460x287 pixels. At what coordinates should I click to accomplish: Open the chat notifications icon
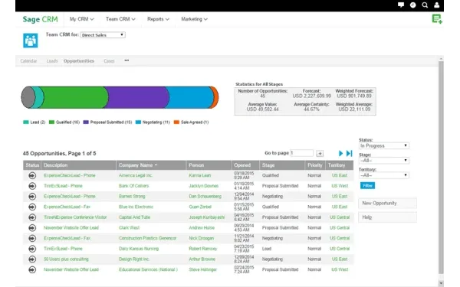click(401, 5)
